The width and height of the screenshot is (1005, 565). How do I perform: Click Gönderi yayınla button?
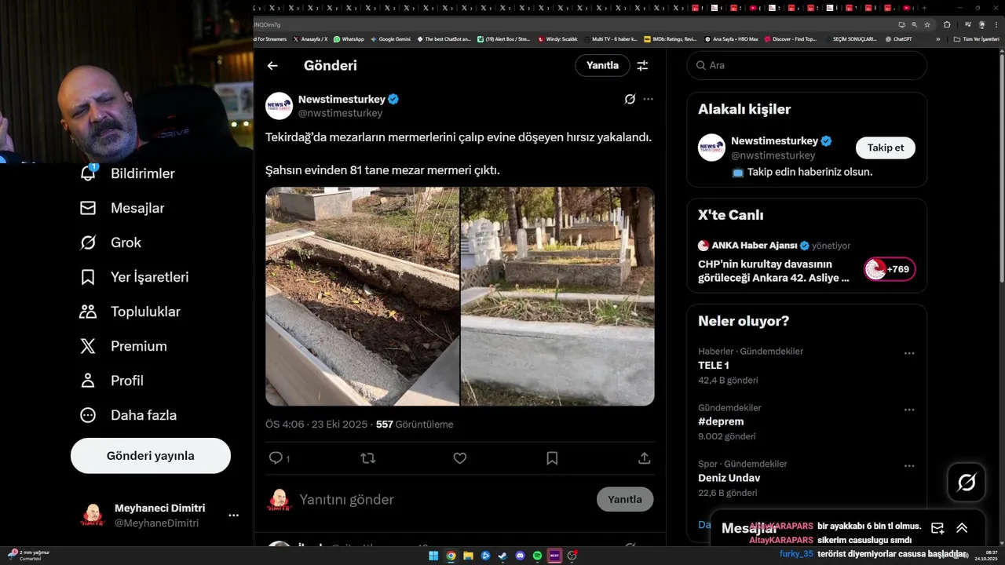[x=151, y=456]
